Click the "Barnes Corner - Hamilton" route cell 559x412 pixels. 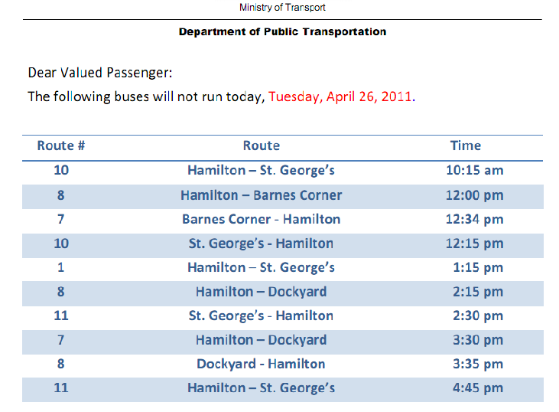pyautogui.click(x=261, y=219)
